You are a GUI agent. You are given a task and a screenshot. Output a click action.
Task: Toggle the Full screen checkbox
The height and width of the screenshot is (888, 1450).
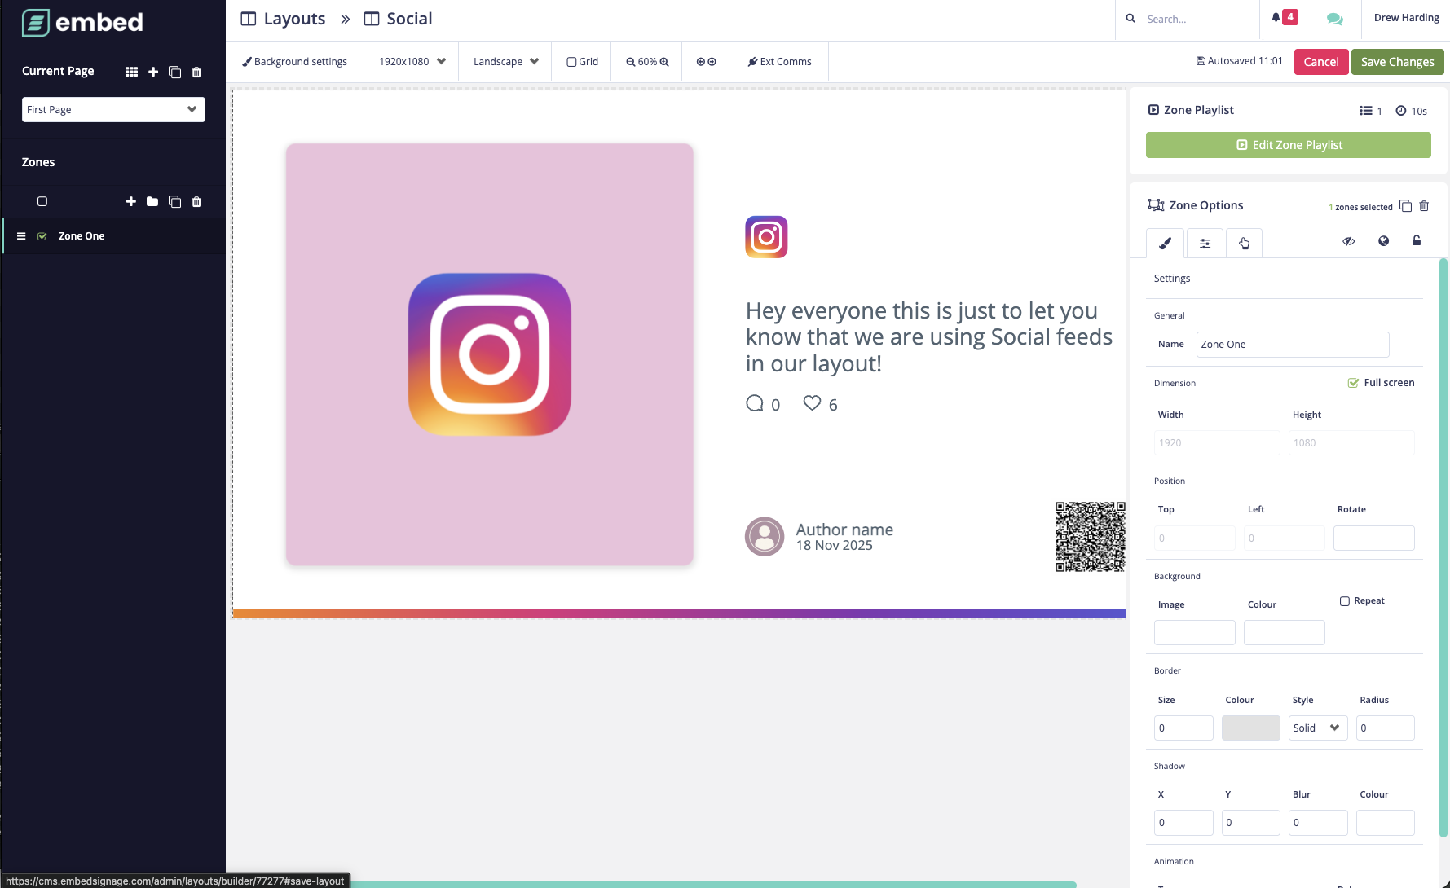(x=1353, y=383)
